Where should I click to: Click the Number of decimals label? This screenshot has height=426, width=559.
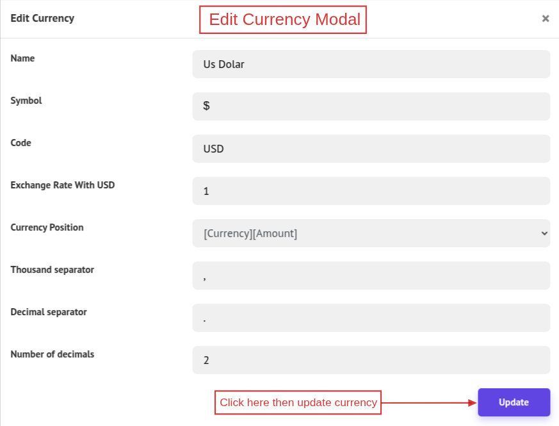pos(52,354)
